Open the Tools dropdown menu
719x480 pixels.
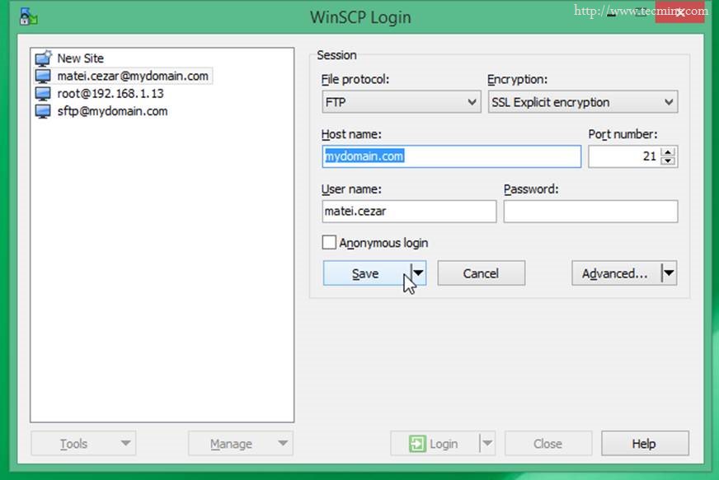(83, 443)
